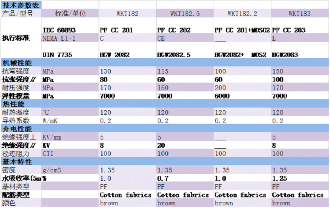Click the 热性能 section header row
The height and width of the screenshot is (208, 330).
pyautogui.click(x=165, y=104)
